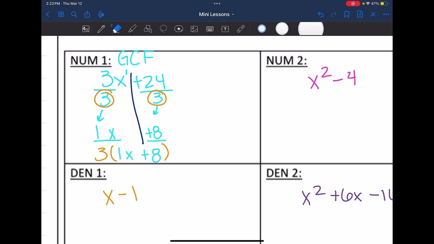Select the Shapes tool
Screen dimensions: 434x244
tap(148, 29)
